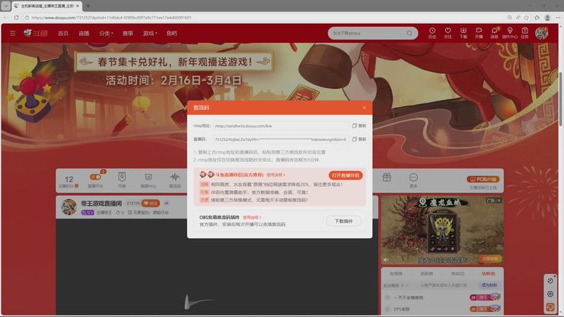Click the 主播积分 value 12
Screen dimensions: 564x317
pos(68,179)
